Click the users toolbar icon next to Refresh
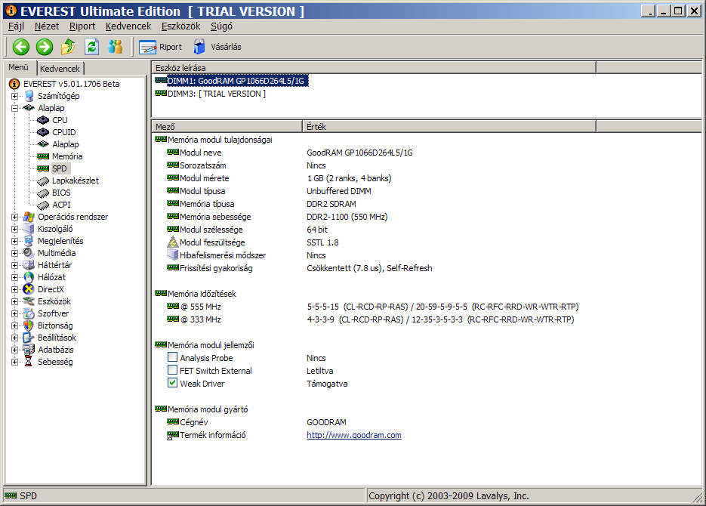706x506 pixels. pyautogui.click(x=116, y=47)
